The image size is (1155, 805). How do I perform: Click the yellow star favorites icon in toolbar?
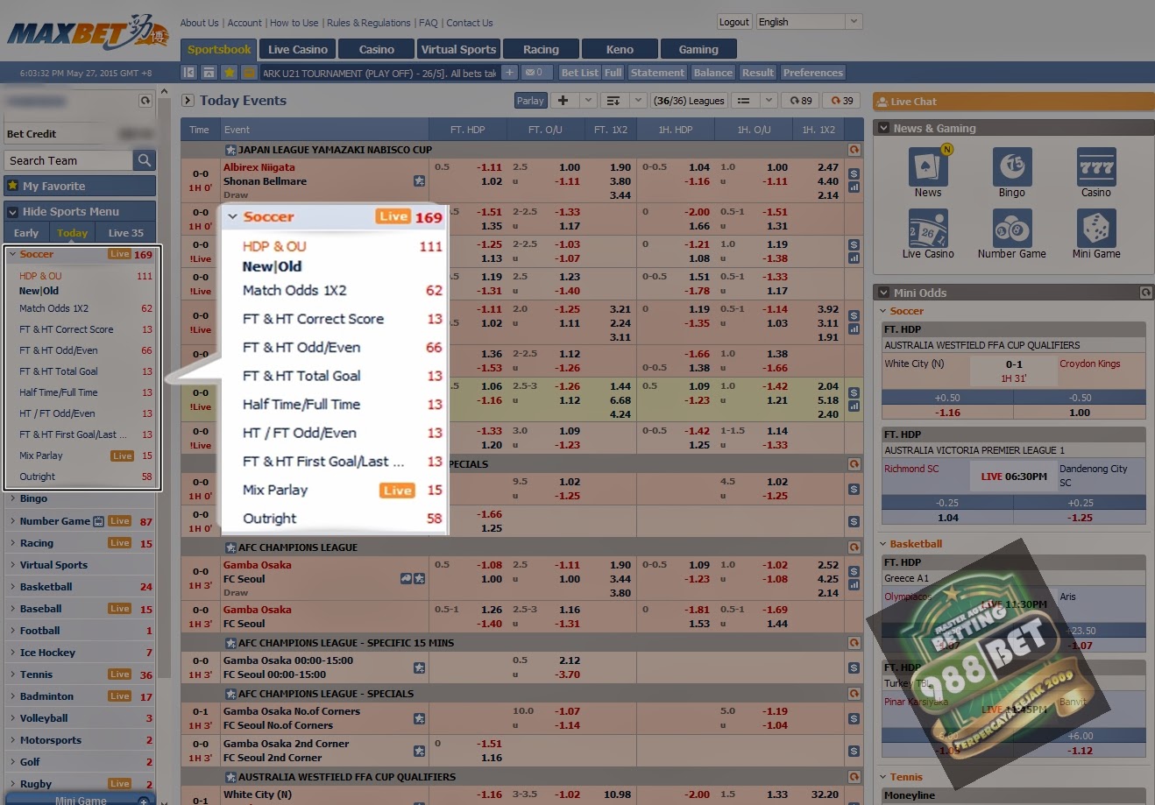pos(229,73)
